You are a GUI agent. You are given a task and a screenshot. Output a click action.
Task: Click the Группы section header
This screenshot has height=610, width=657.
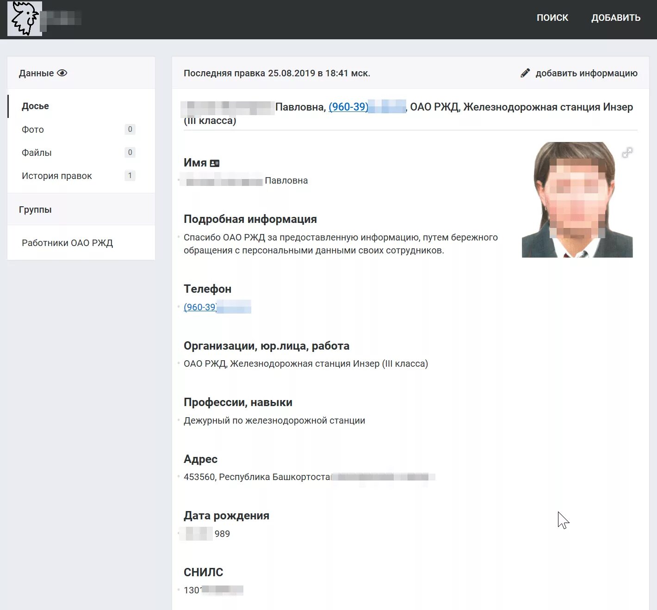click(81, 209)
